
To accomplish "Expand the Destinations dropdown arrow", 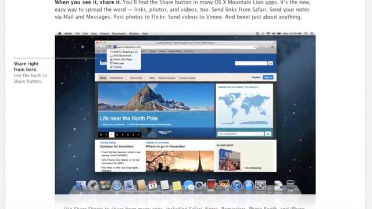I will [x=126, y=78].
